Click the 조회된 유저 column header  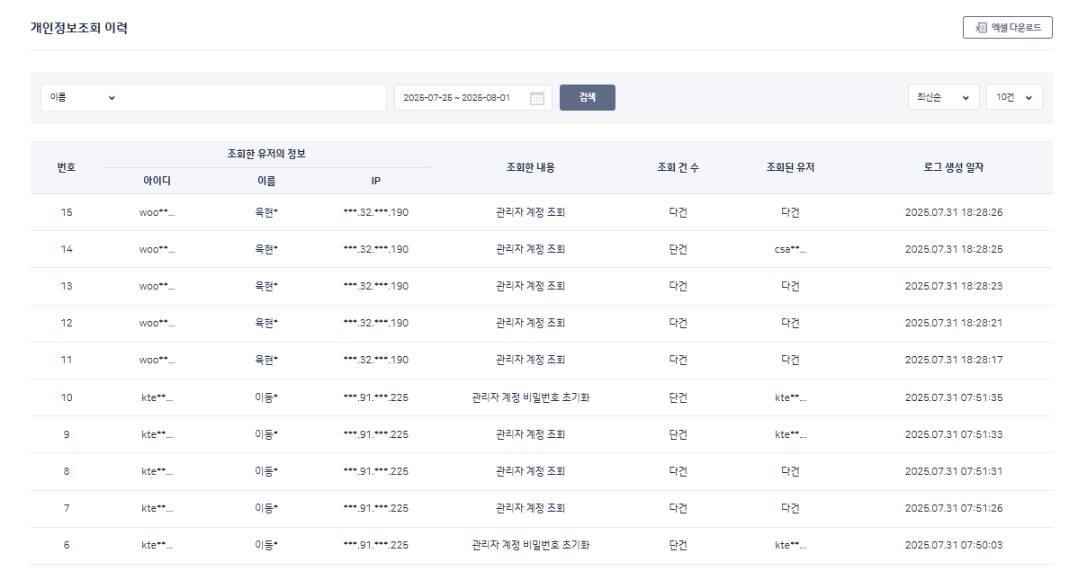point(790,167)
